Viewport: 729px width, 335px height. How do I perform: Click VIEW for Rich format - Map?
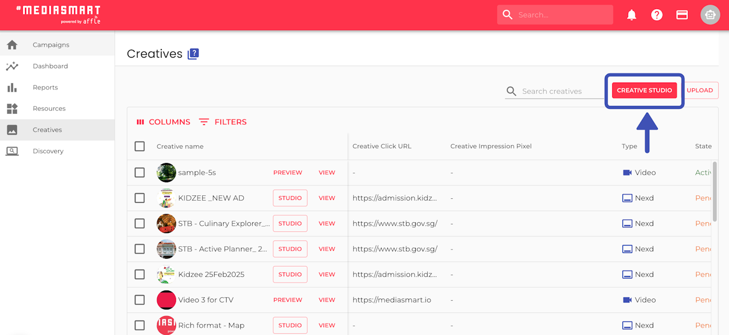[x=327, y=325]
